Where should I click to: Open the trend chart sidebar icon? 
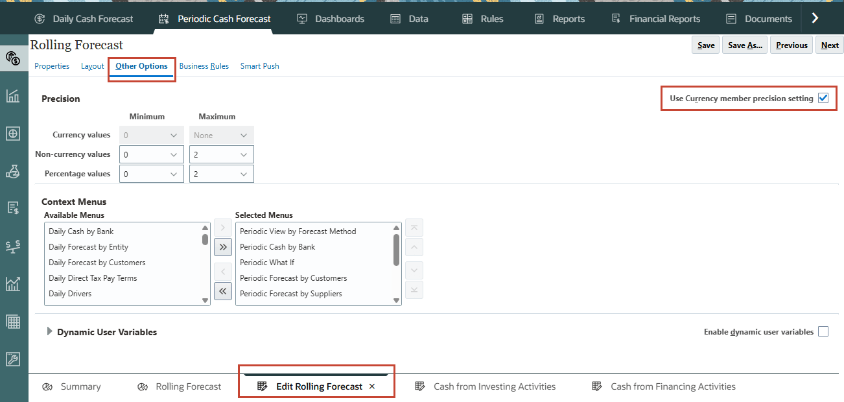point(13,283)
